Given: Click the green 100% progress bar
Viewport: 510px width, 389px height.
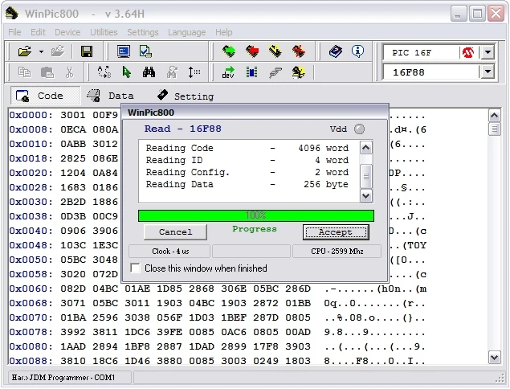Looking at the screenshot, I should [x=256, y=215].
